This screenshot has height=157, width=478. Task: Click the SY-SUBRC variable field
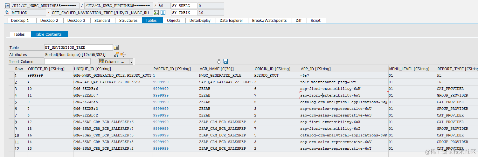click(x=184, y=6)
